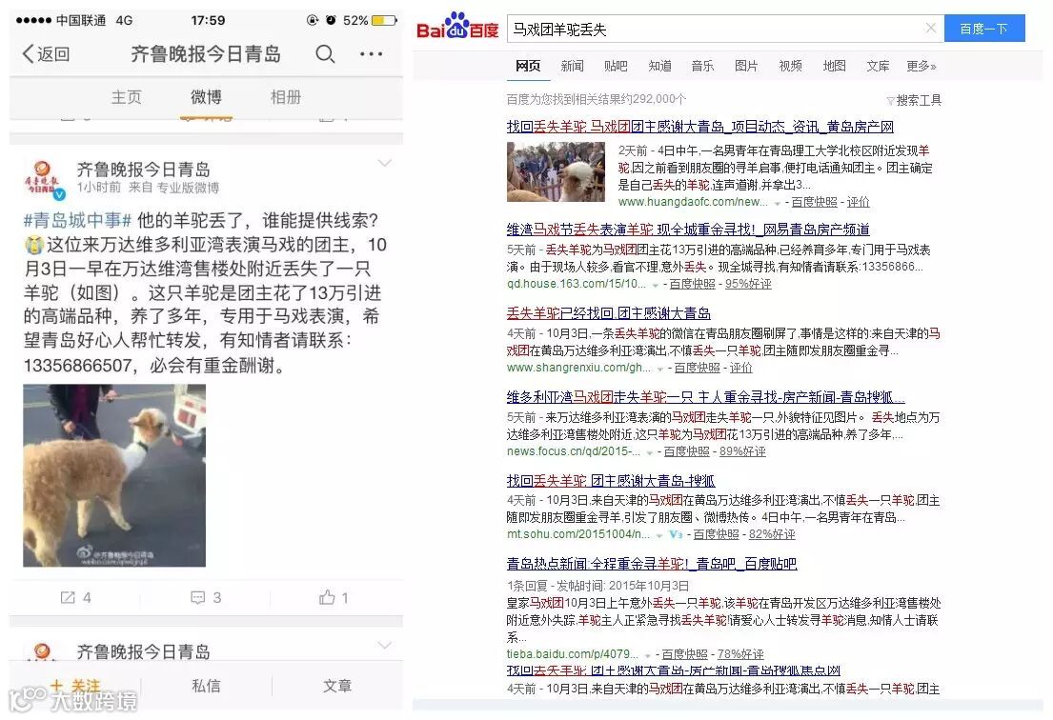Tap the + 关注 follow button

(x=75, y=686)
